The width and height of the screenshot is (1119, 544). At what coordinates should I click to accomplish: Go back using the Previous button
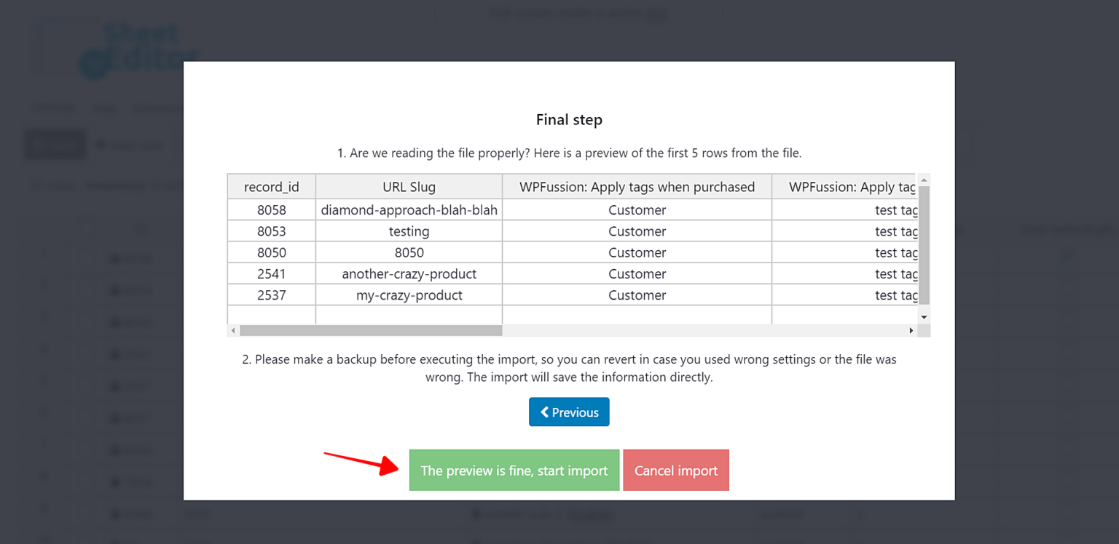click(569, 412)
